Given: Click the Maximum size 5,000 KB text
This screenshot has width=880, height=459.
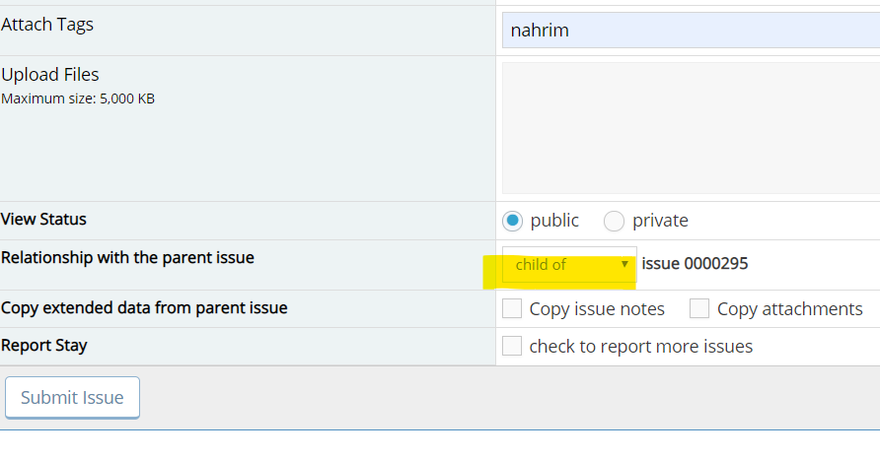Looking at the screenshot, I should point(78,98).
